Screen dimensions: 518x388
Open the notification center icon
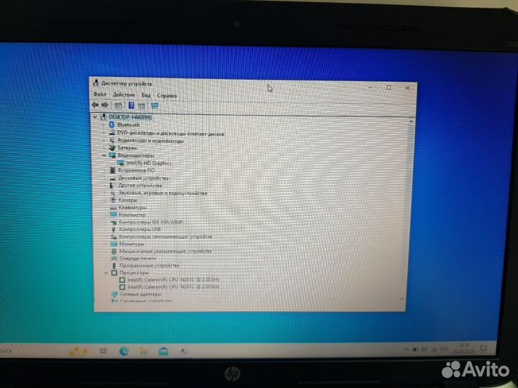tap(484, 348)
